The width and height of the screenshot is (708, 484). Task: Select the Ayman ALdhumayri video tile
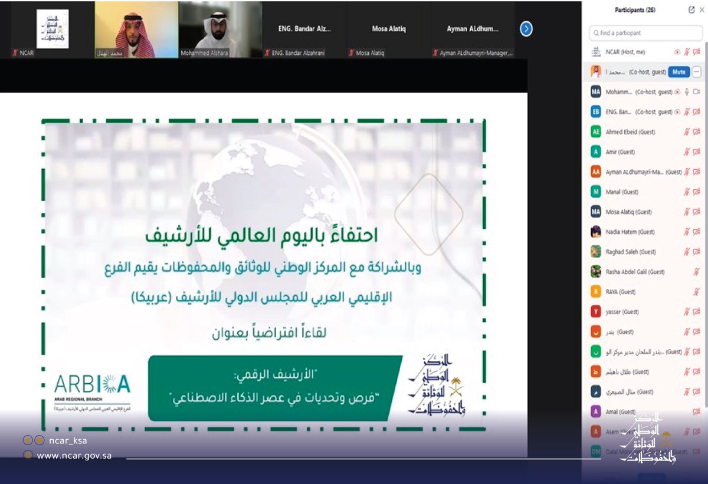click(x=473, y=29)
